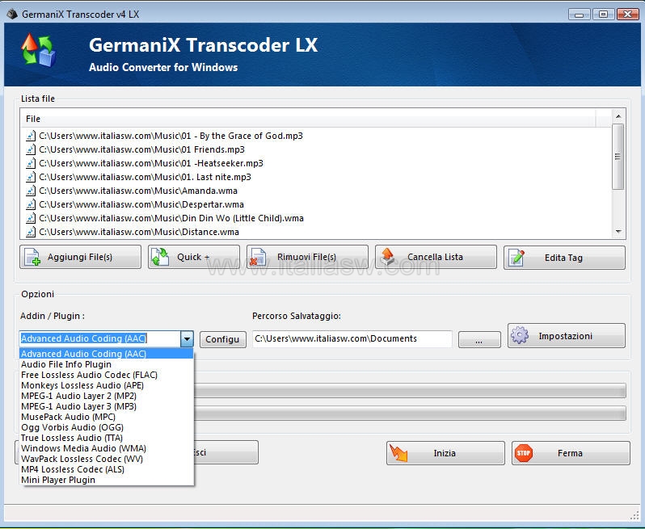Image resolution: width=645 pixels, height=529 pixels.
Task: Browse save path with the ... button
Action: pyautogui.click(x=479, y=339)
